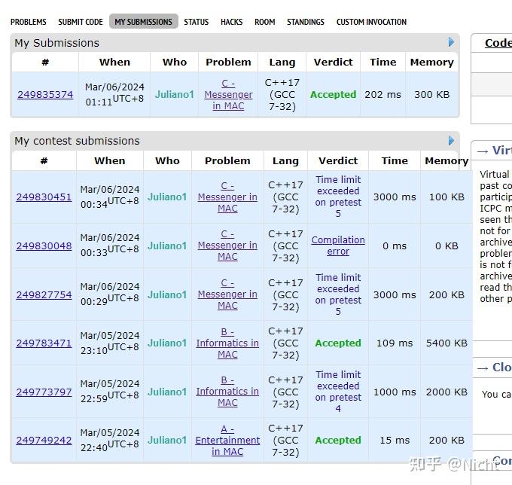Image resolution: width=512 pixels, height=485 pixels.
Task: Open the Problems tab
Action: coord(28,22)
